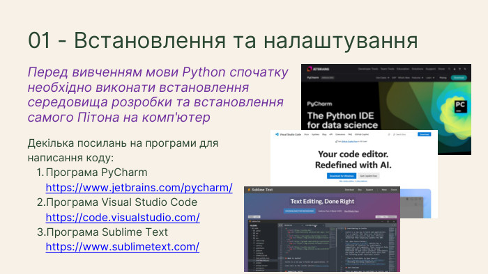Click list item 'Програма Sublime Text'
The image size is (488, 274).
tap(107, 232)
